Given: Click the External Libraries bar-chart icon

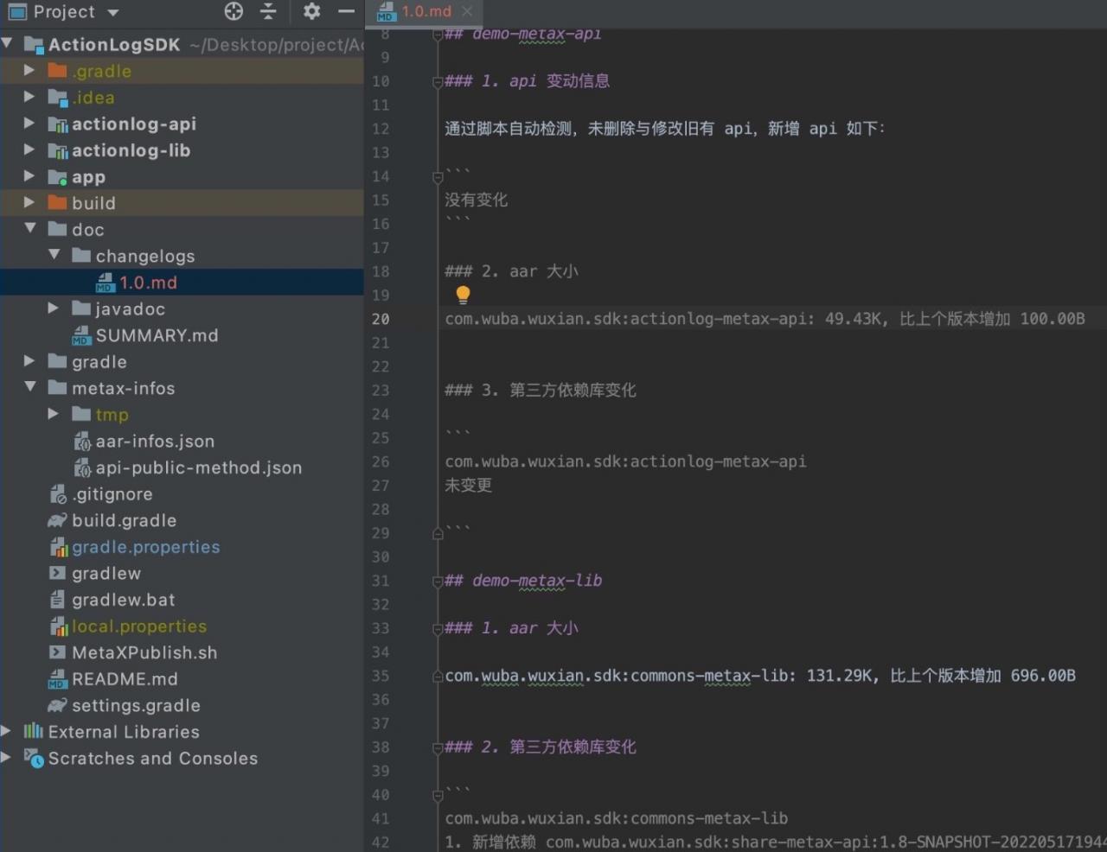Looking at the screenshot, I should (x=34, y=732).
